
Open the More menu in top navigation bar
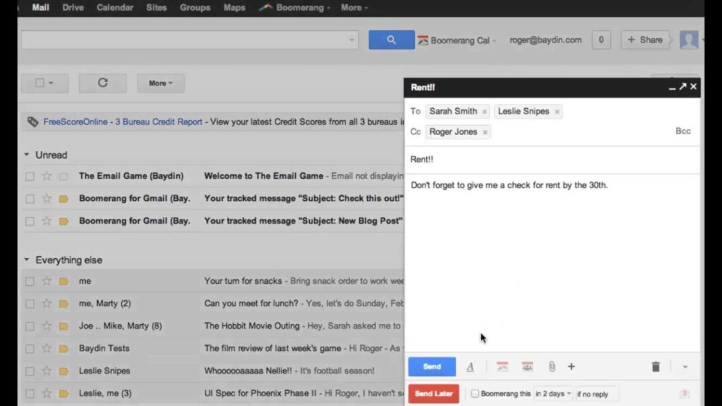pyautogui.click(x=354, y=7)
